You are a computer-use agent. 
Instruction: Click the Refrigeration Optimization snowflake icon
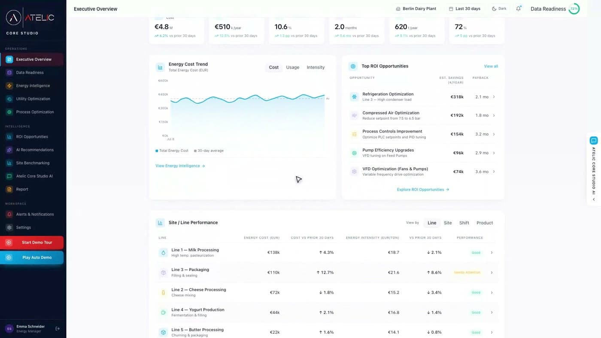pos(354,97)
